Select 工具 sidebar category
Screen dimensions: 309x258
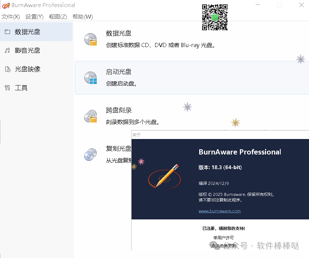tap(36, 88)
